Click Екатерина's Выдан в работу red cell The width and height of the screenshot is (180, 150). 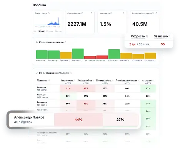click(86, 104)
